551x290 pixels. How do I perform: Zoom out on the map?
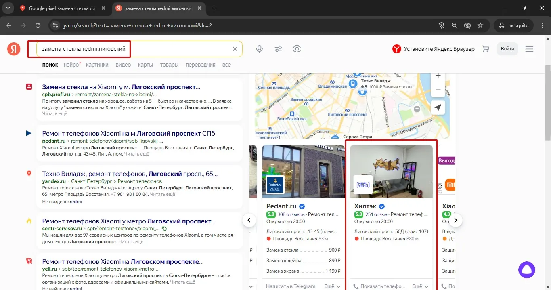coord(438,90)
